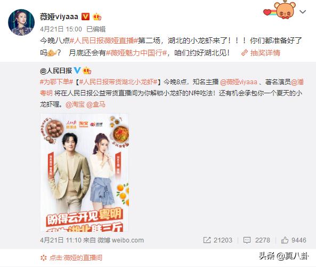Open 抽奖详情 lottery details link

(265, 53)
